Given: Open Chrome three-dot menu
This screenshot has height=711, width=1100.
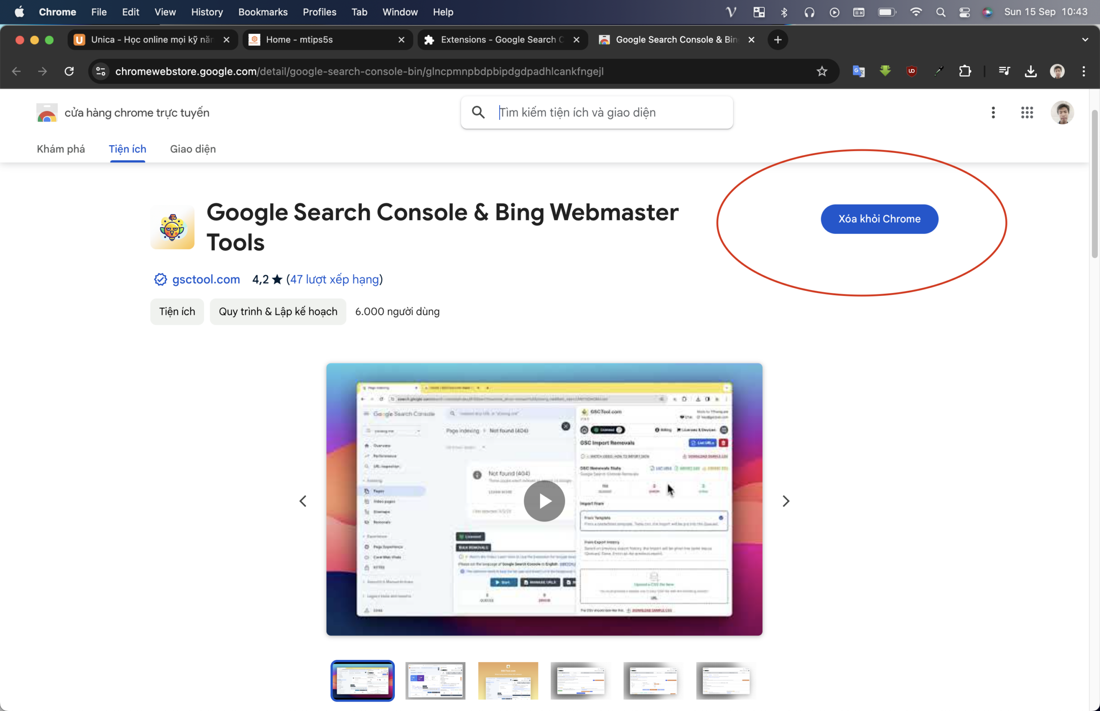Looking at the screenshot, I should 1083,71.
